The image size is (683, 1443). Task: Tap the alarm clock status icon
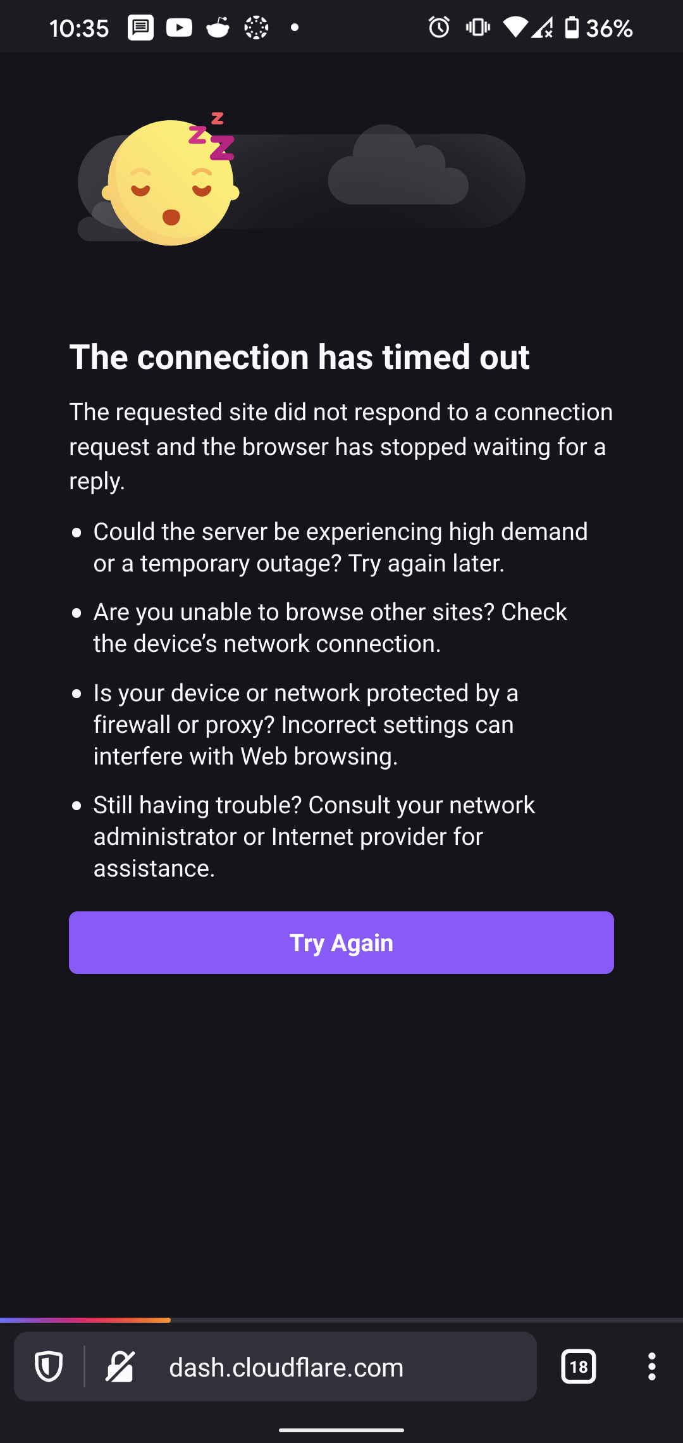[439, 28]
